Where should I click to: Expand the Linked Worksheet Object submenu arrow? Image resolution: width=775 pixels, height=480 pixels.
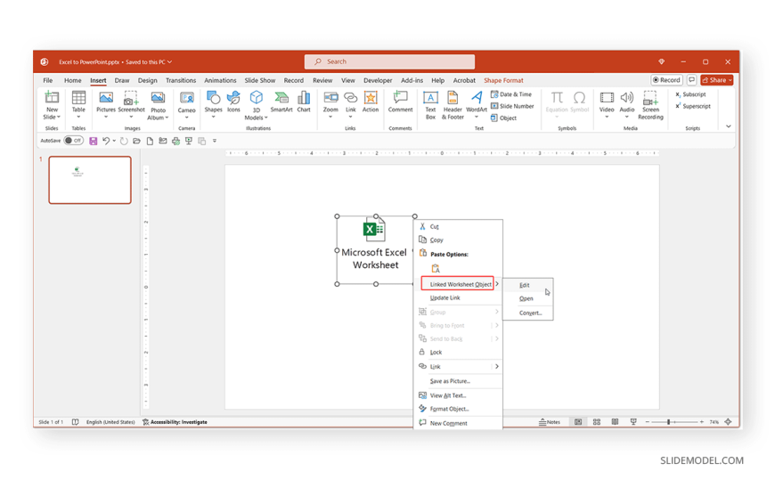pyautogui.click(x=497, y=284)
